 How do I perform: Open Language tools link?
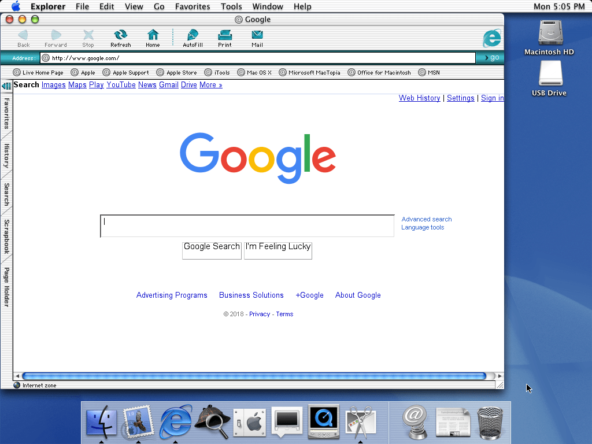tap(423, 228)
